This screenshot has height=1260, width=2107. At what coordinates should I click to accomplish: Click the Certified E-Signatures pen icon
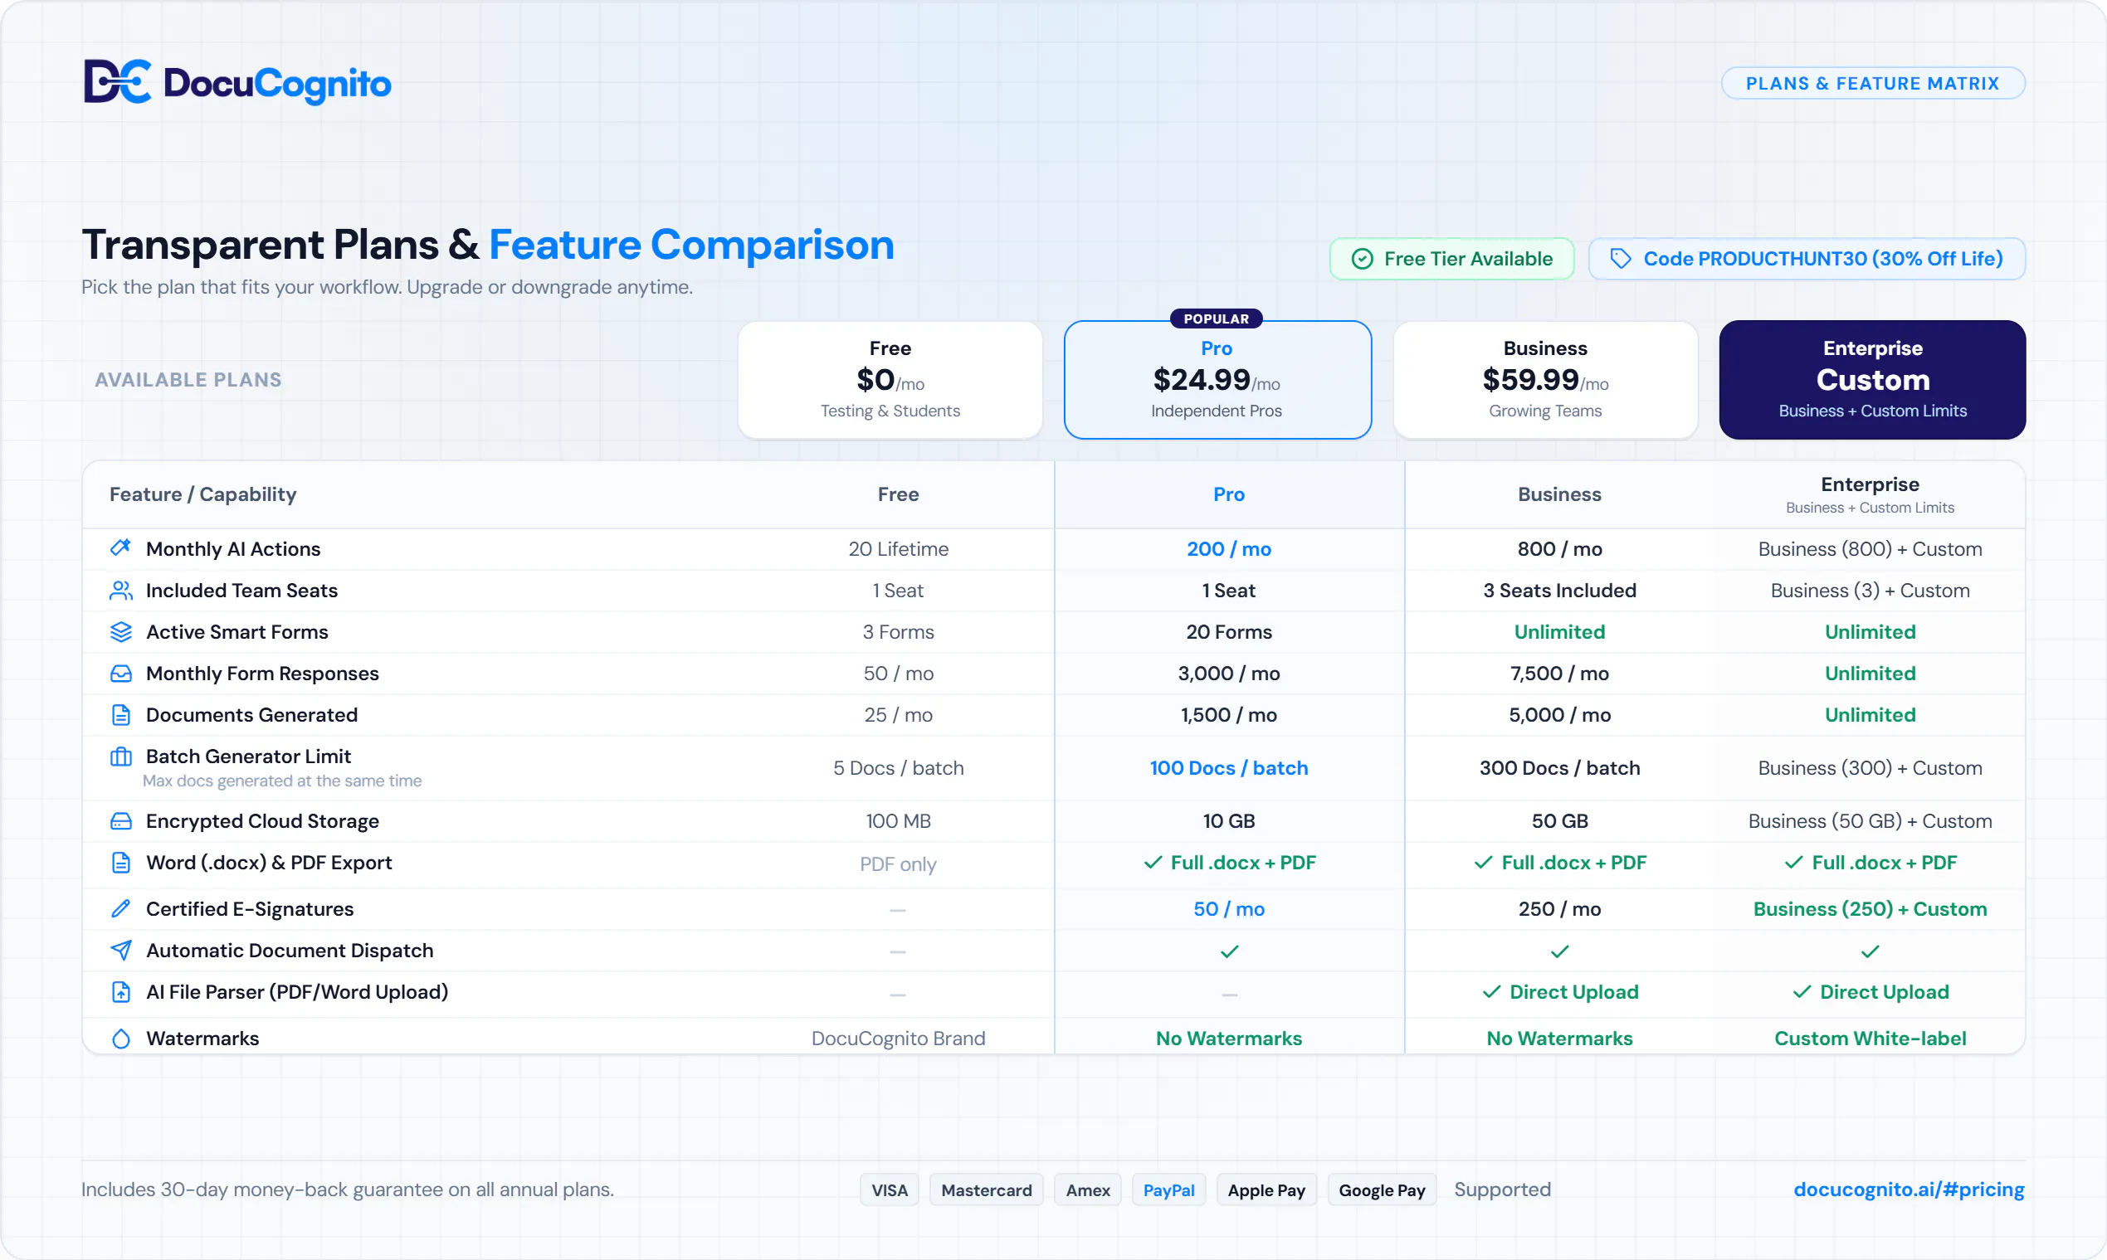(120, 908)
